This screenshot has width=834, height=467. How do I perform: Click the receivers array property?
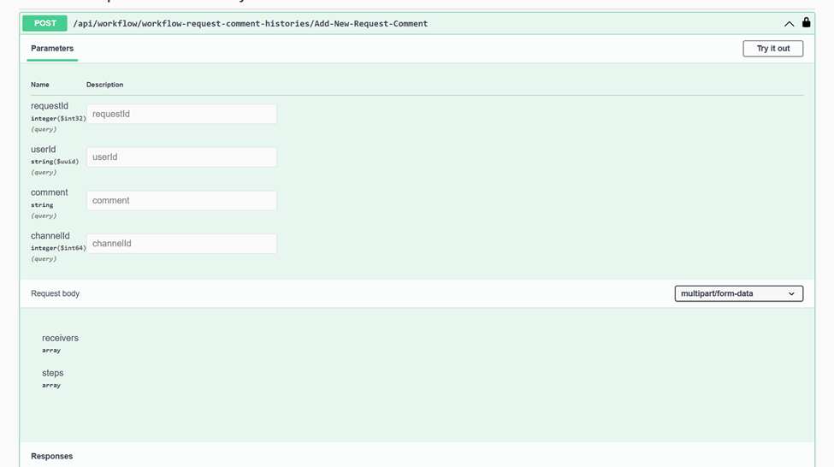coord(60,339)
